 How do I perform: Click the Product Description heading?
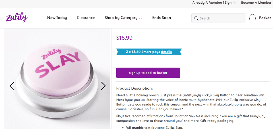(135, 88)
